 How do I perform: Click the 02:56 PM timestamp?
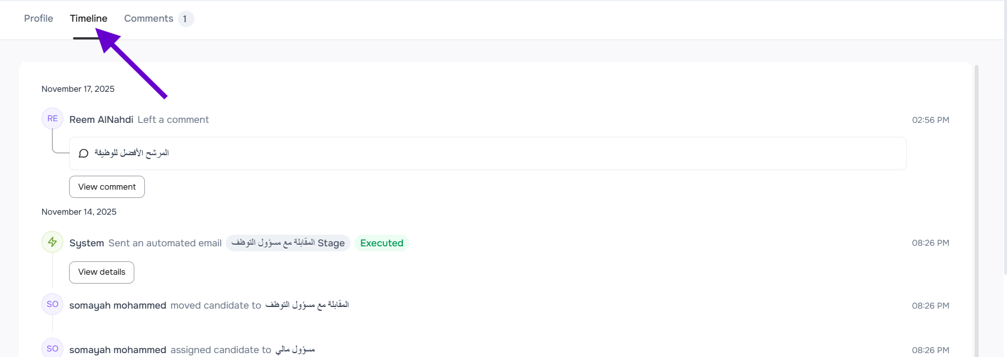[x=930, y=120]
